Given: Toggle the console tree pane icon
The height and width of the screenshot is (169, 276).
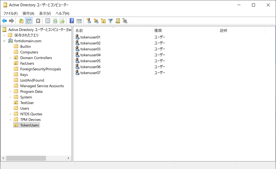Looking at the screenshot, I should coord(29,21).
